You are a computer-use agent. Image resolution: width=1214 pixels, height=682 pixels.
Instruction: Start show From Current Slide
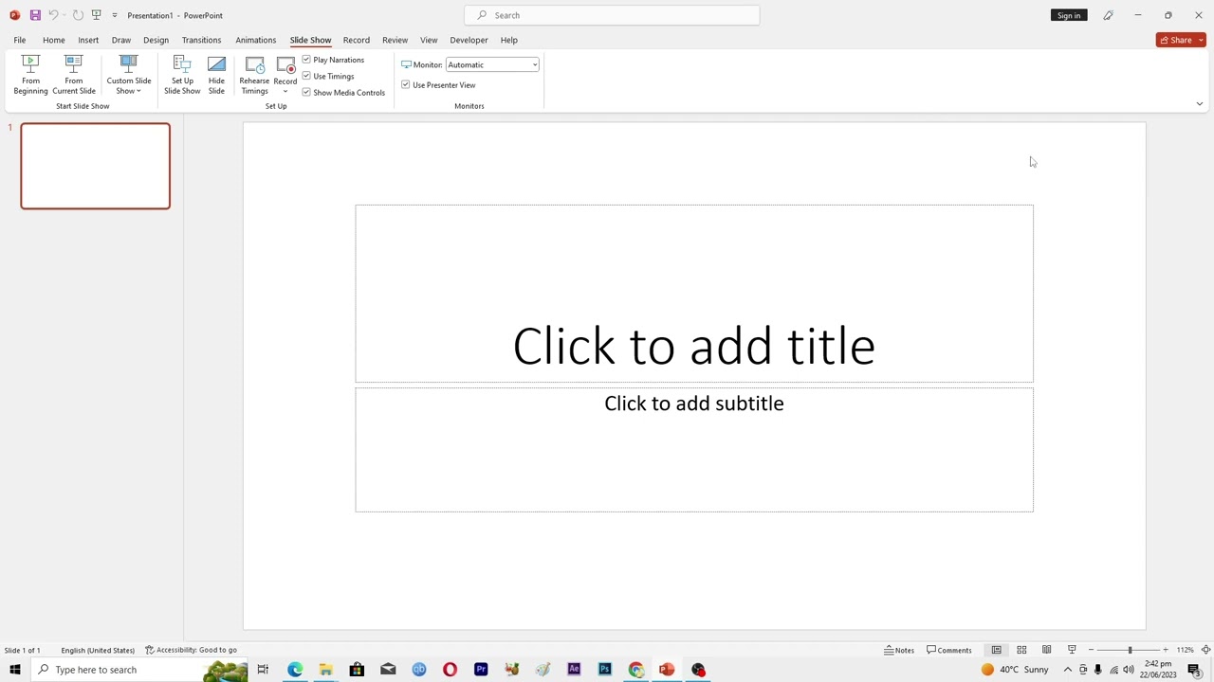click(74, 75)
